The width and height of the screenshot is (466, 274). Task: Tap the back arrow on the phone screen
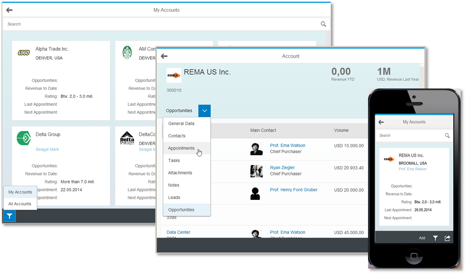pyautogui.click(x=381, y=122)
